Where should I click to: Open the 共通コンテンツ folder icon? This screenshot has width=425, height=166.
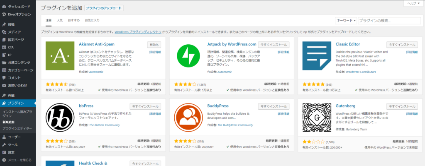point(4,63)
